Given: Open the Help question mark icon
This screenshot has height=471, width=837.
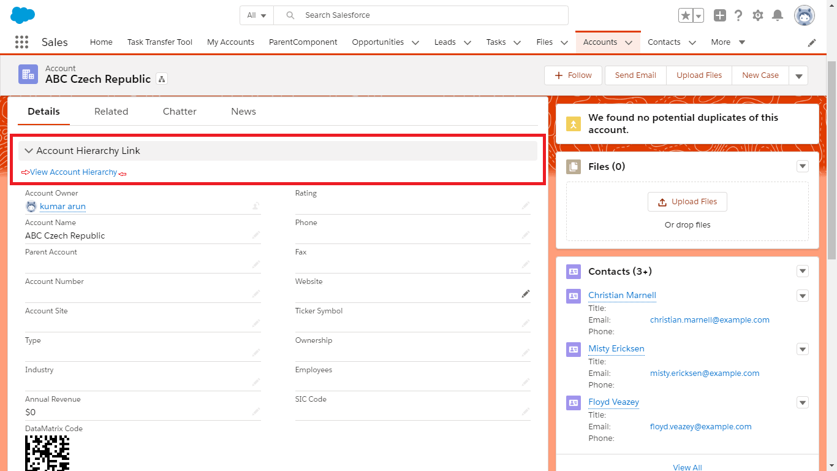Looking at the screenshot, I should pyautogui.click(x=738, y=15).
